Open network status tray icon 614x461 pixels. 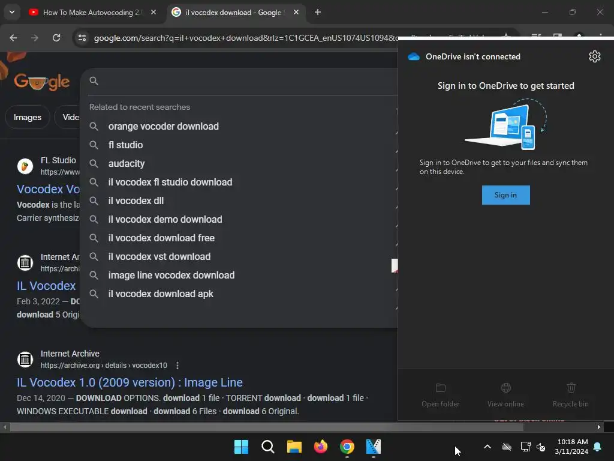tap(525, 447)
